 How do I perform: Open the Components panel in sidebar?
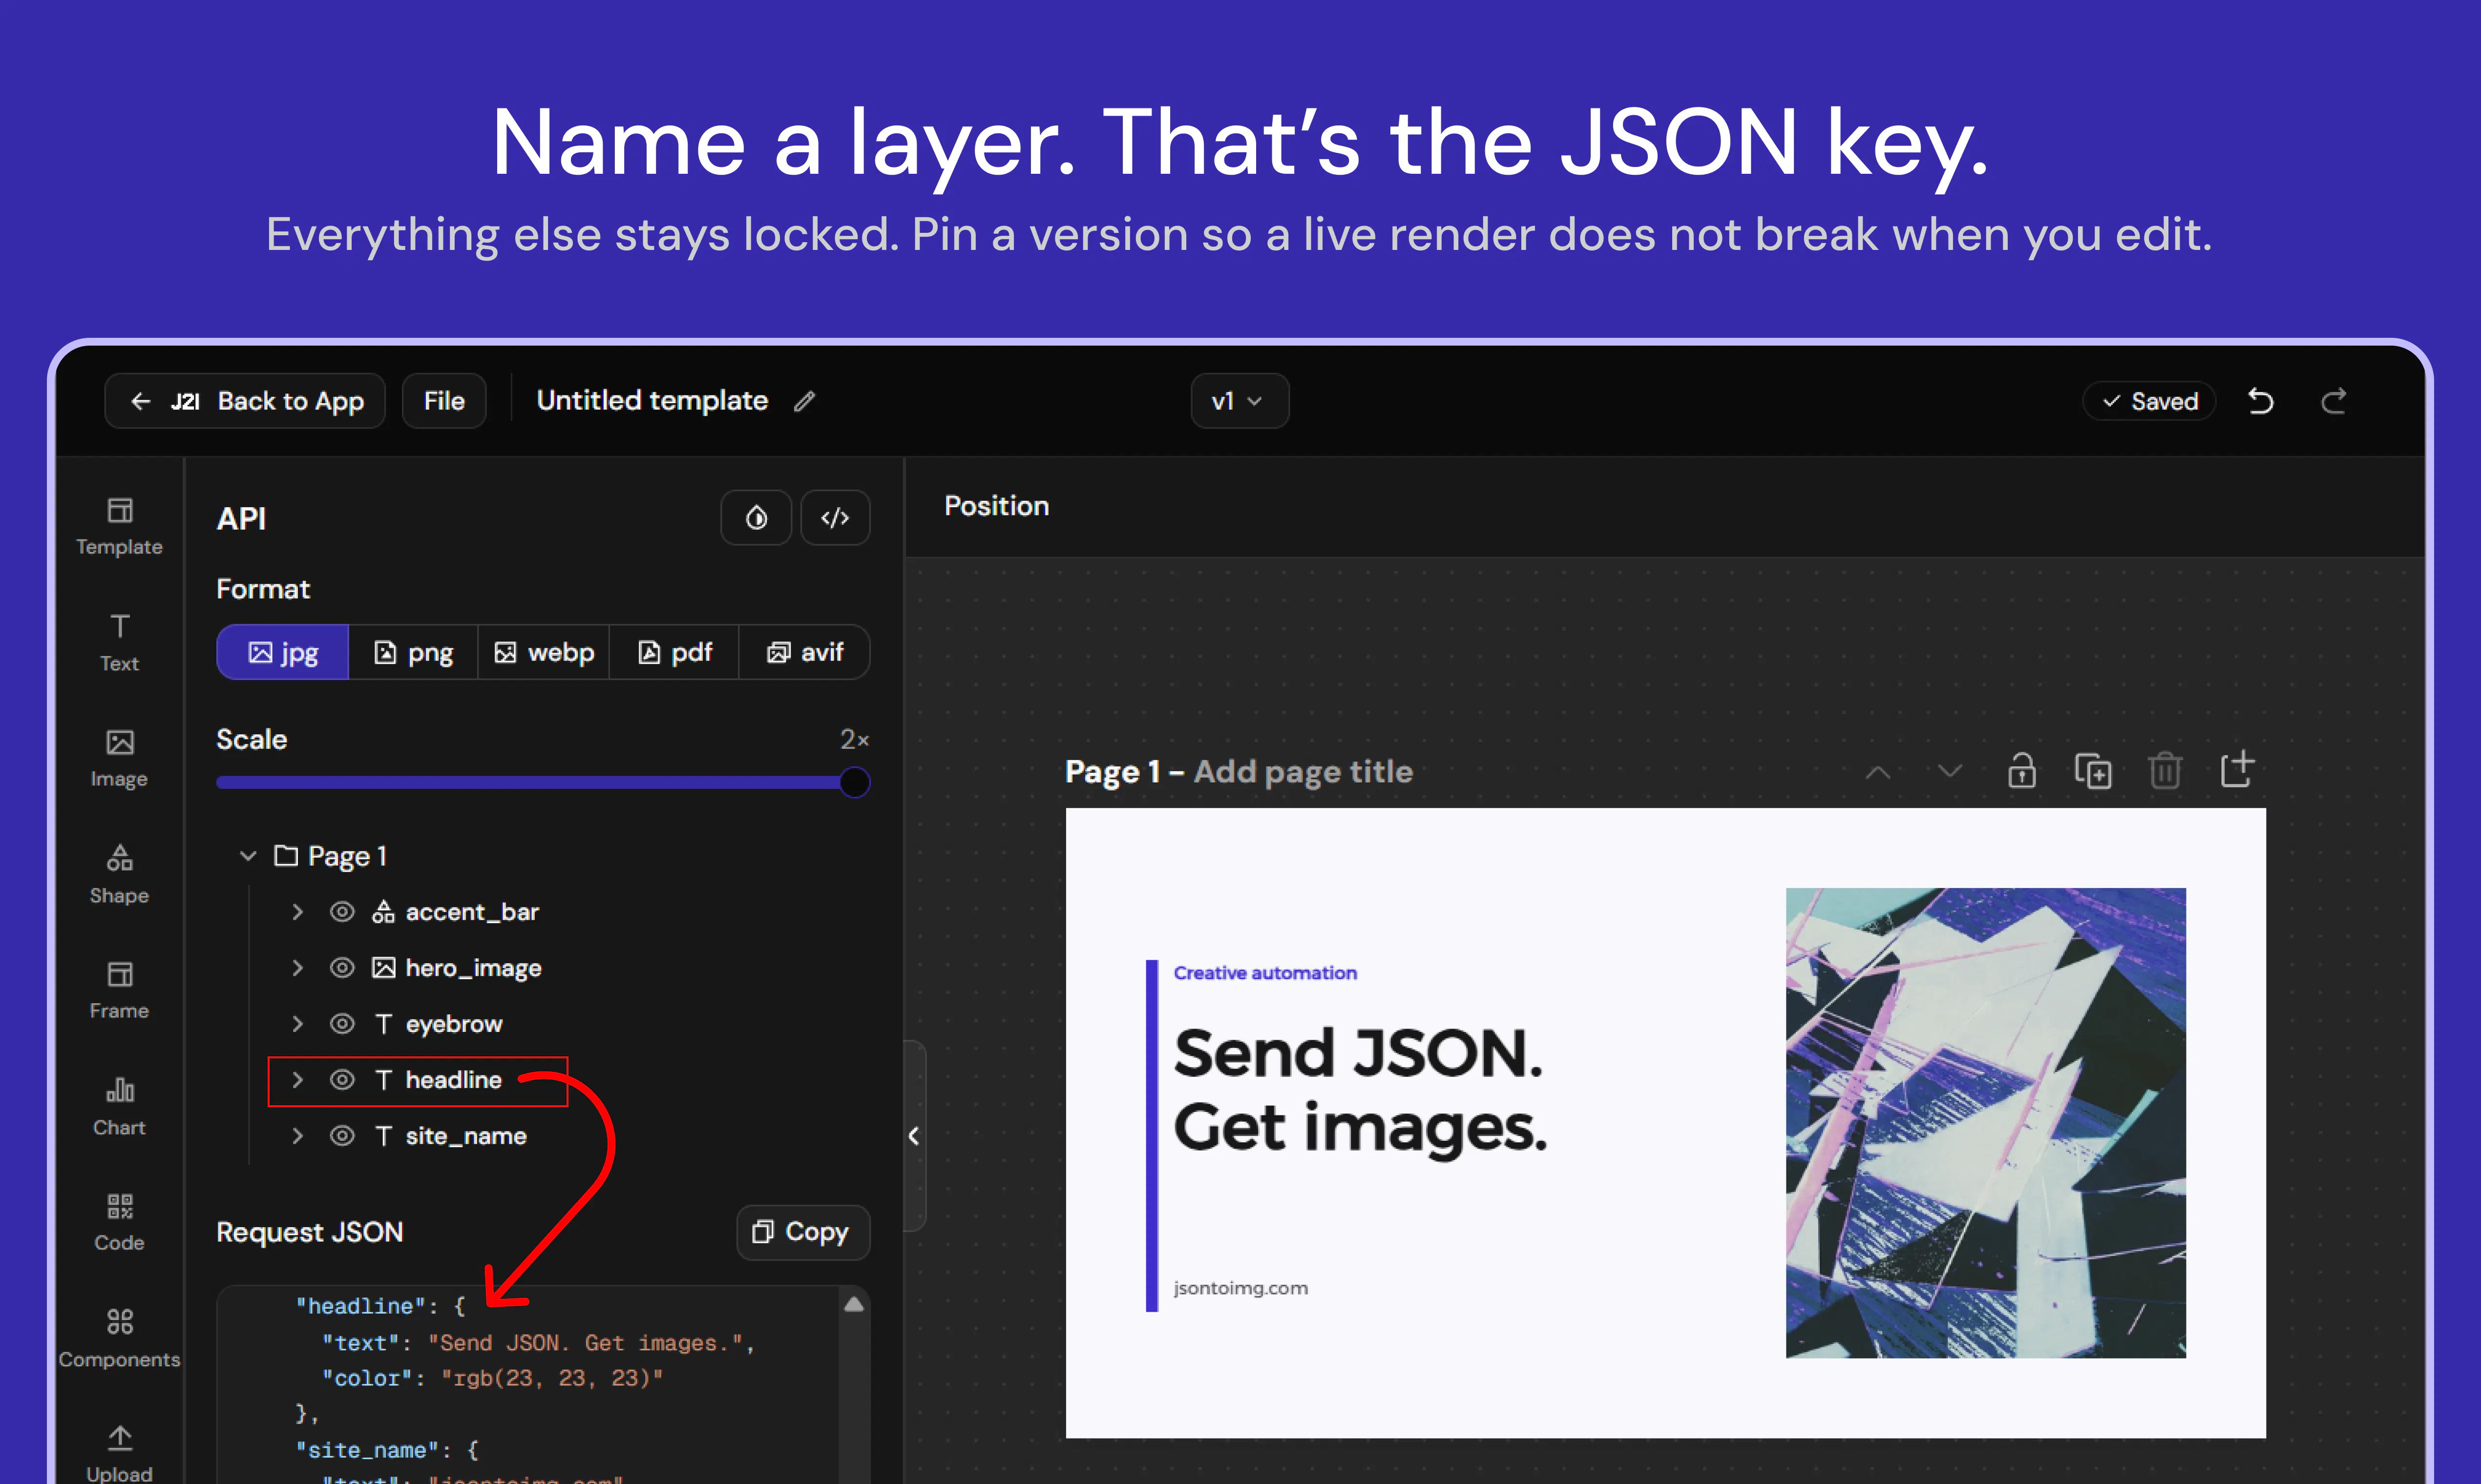[119, 1339]
